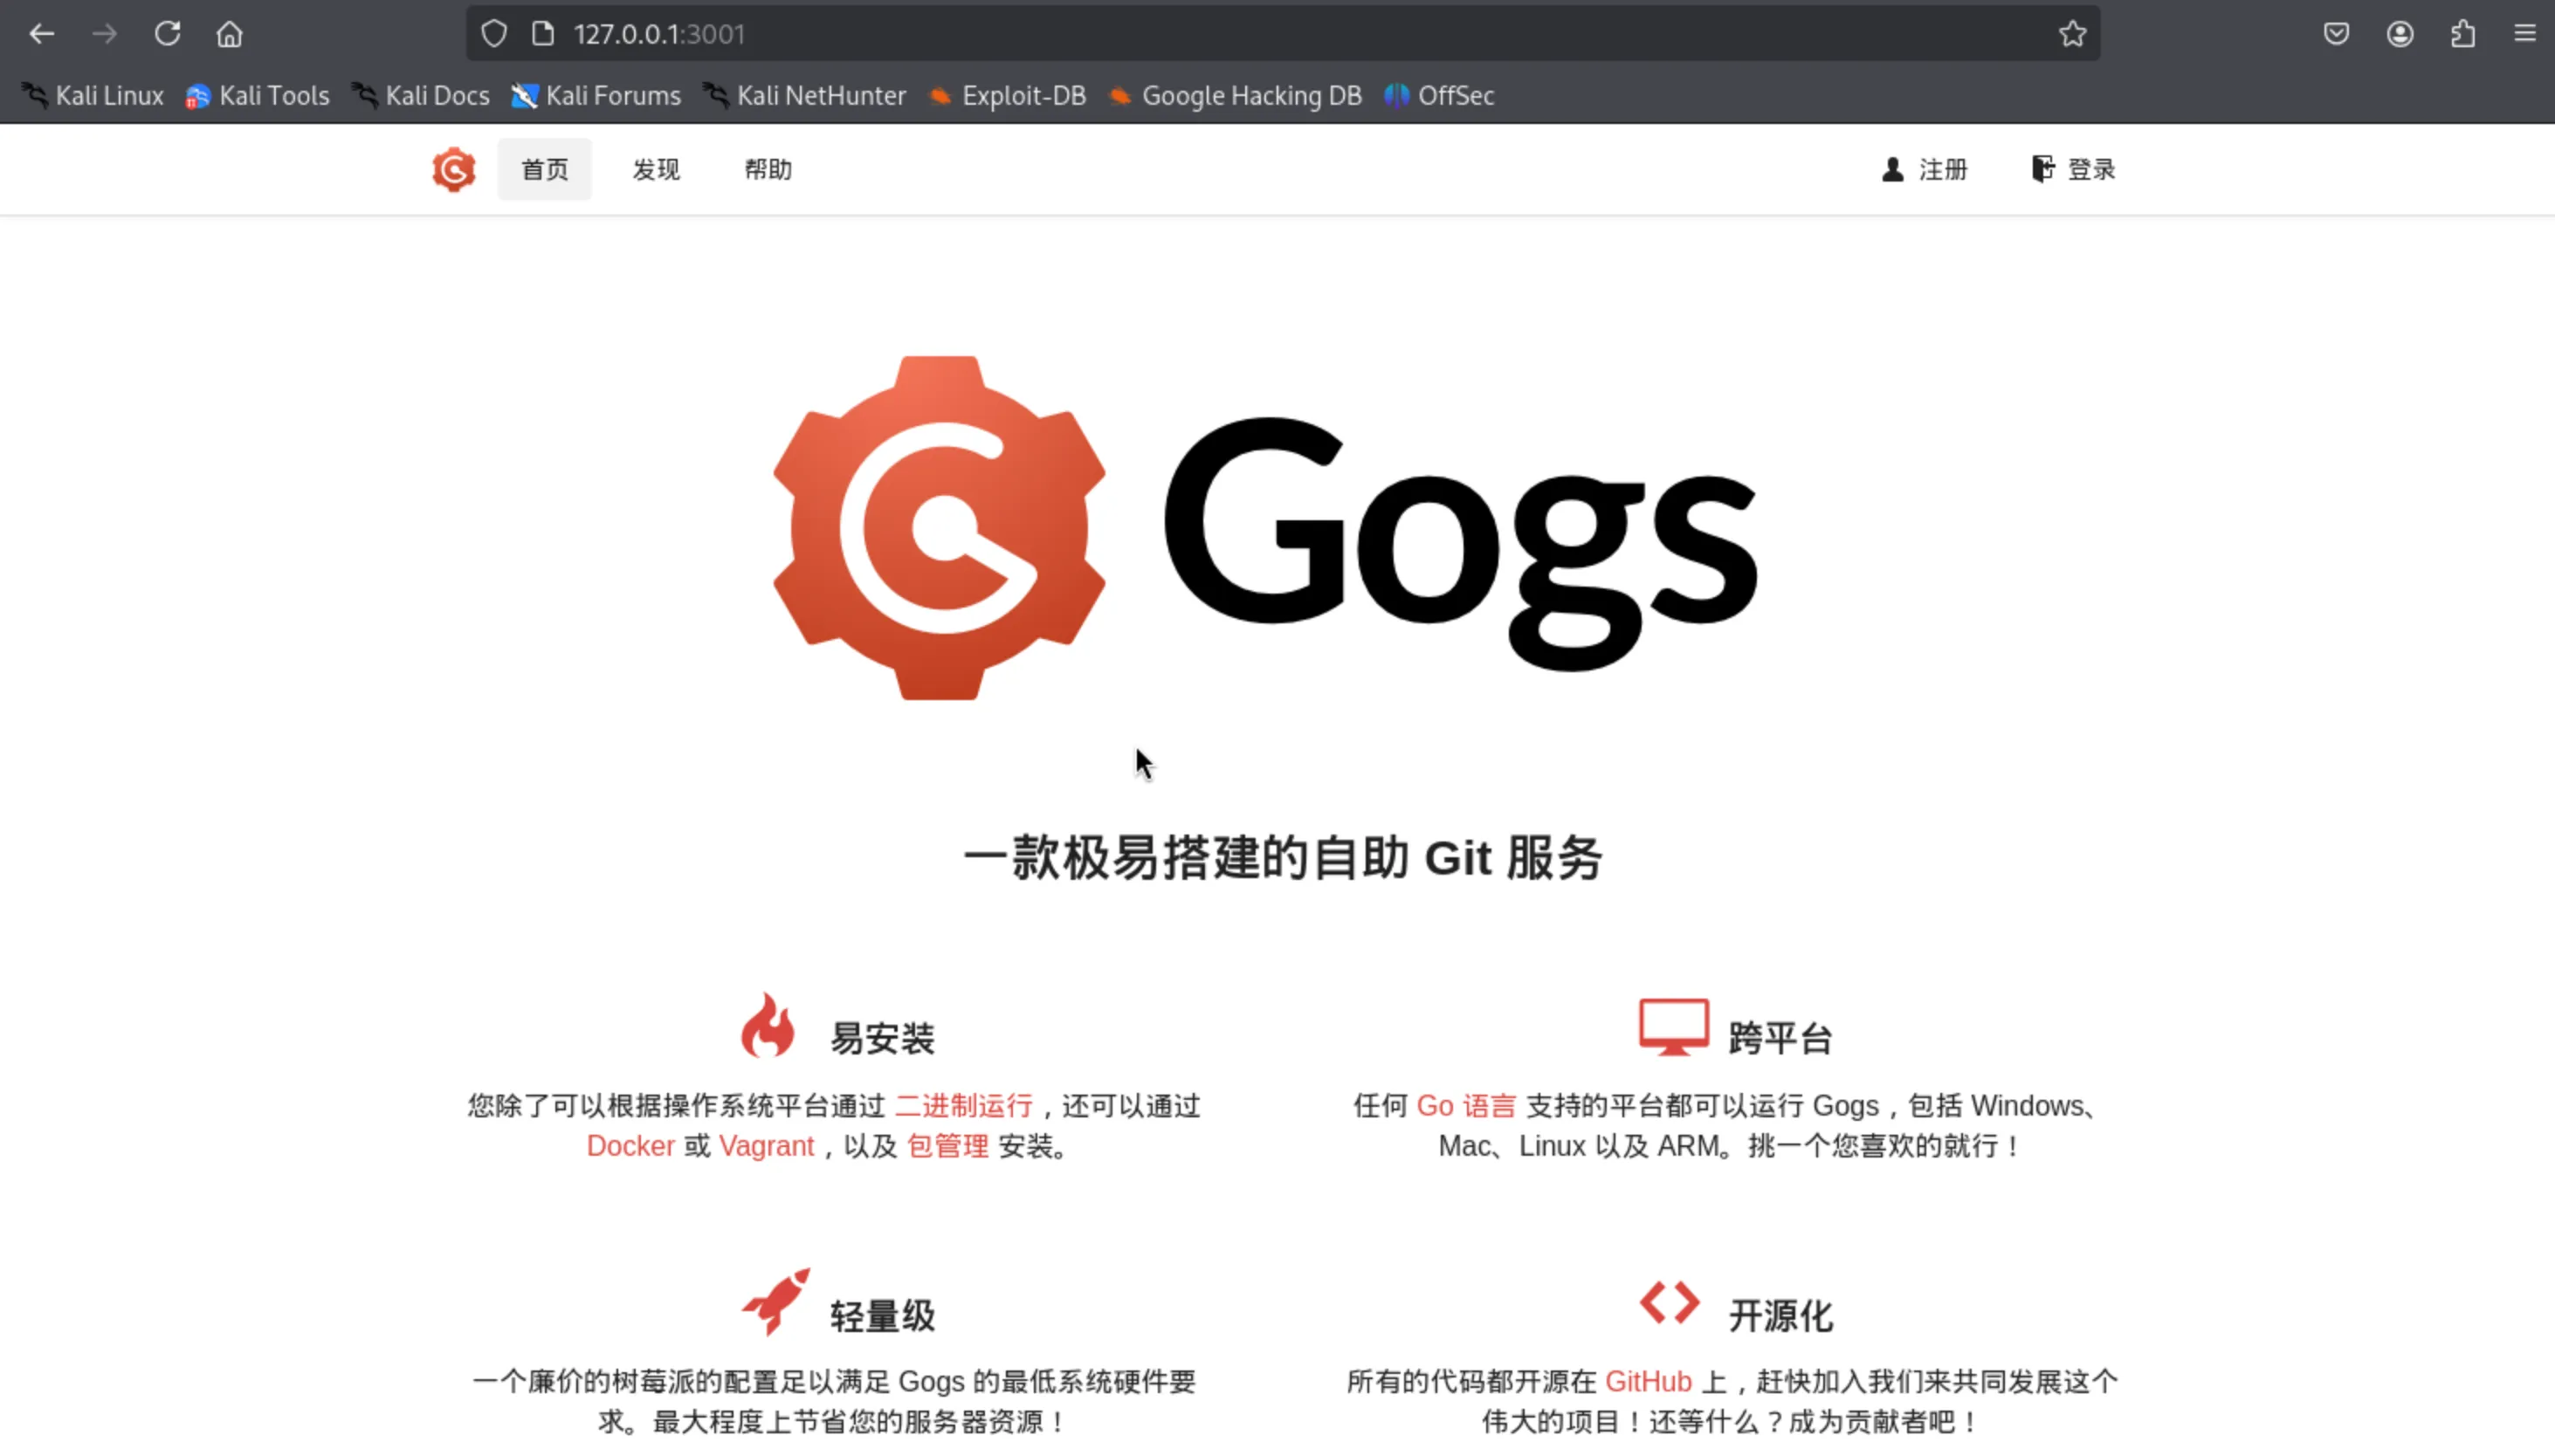2555x1456 pixels.
Task: Open the Firefox account icon
Action: [2399, 34]
